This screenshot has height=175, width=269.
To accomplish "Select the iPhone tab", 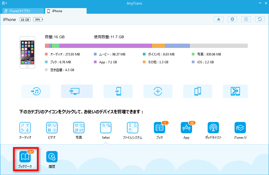I will [x=66, y=11].
